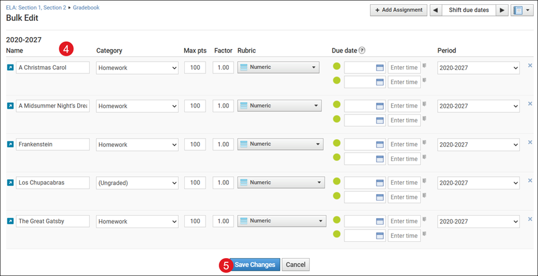Screen dimensions: 538x276
Task: Open A Christmas Carol assignment link icon
Action: [x=10, y=68]
